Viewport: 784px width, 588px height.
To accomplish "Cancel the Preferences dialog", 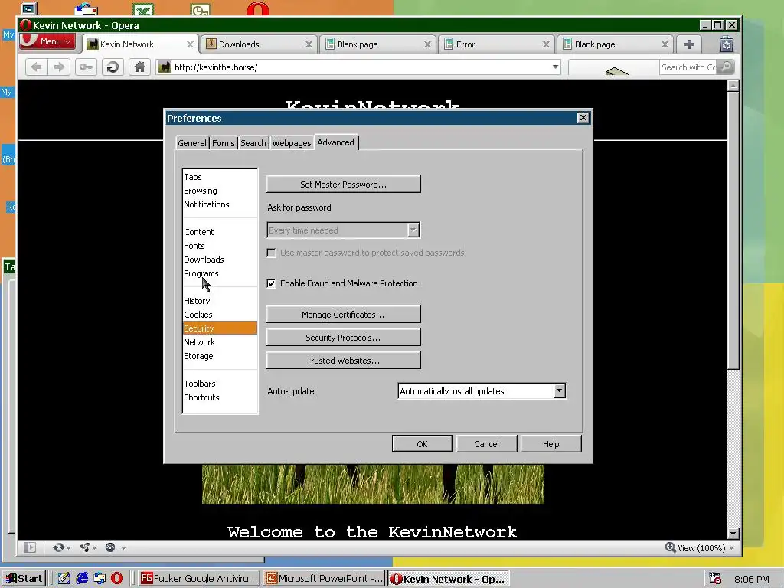I will point(486,444).
